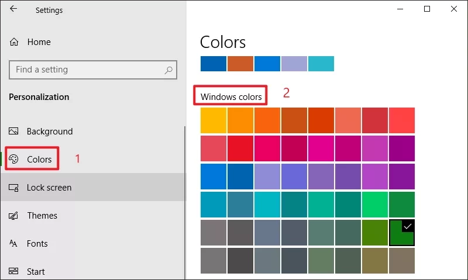Viewport: 468px width, 280px height.
Task: Choose the bright spring green Windows color
Action: coord(375,205)
